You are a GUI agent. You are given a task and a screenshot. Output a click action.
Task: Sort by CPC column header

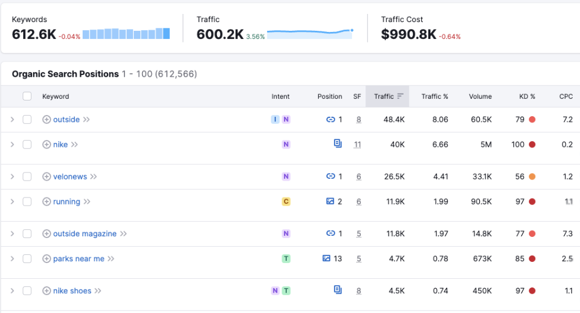click(x=566, y=96)
